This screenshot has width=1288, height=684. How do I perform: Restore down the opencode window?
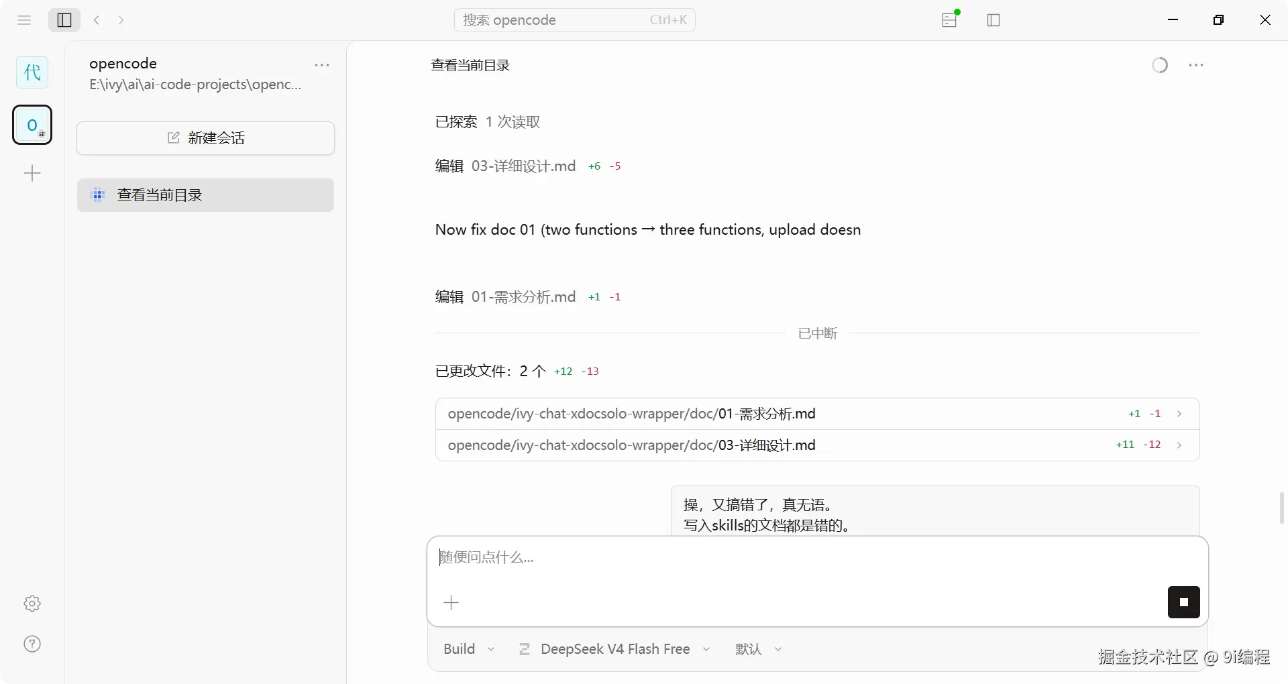tap(1219, 20)
